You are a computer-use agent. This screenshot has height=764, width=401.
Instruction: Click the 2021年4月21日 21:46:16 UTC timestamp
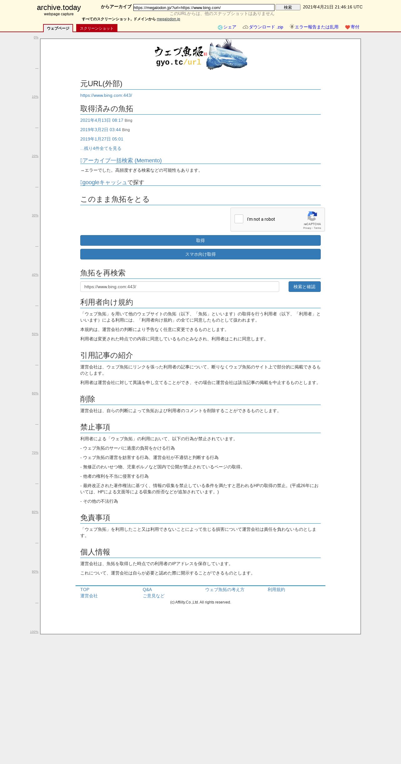[x=333, y=7]
